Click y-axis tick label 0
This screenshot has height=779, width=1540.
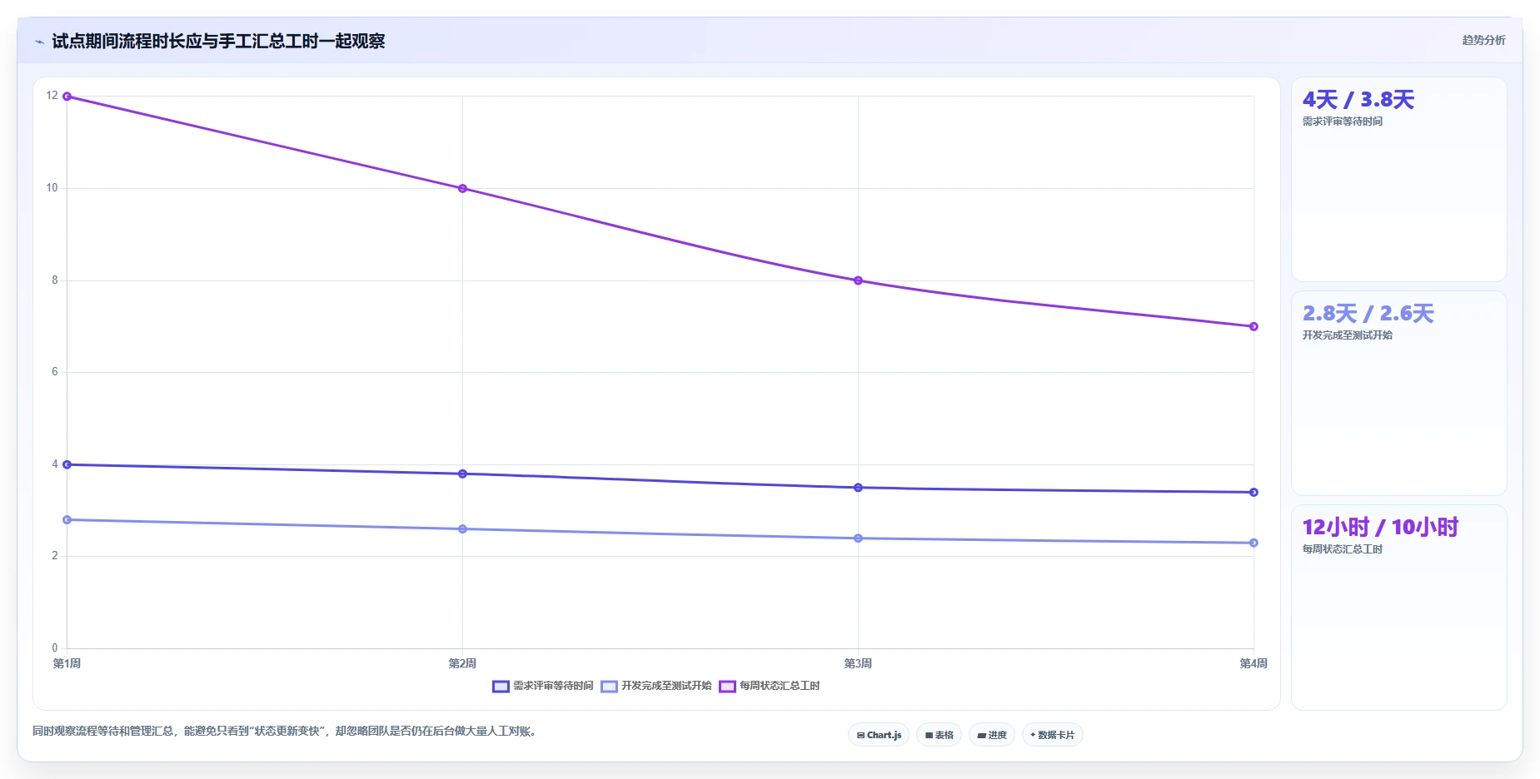(55, 648)
